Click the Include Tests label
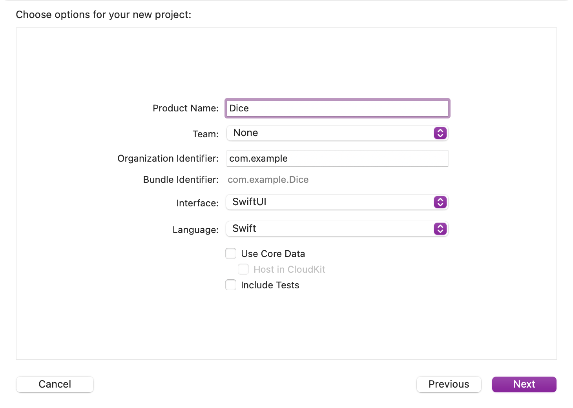 270,285
